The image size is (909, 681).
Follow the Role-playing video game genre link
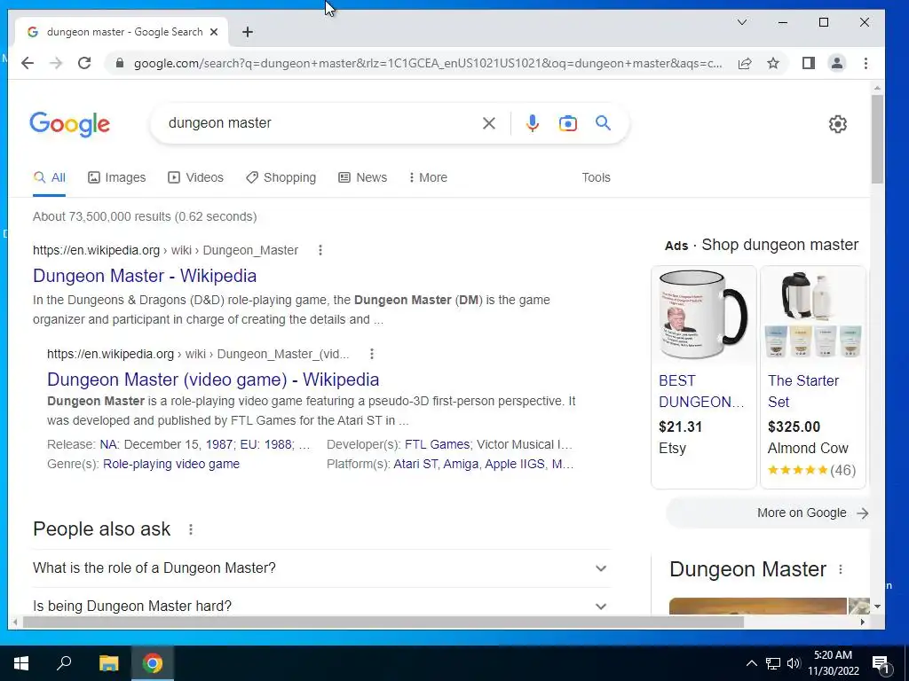(x=171, y=464)
